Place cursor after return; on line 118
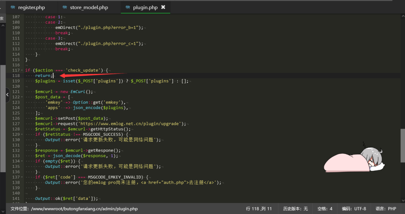Screen dimensions: 405x214 (x=53, y=75)
